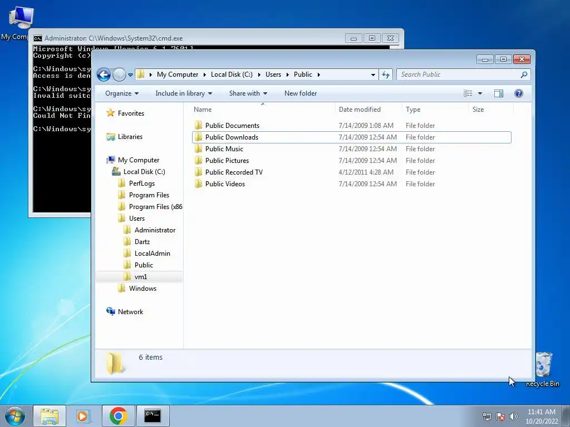Click the network status tray icon
Image resolution: width=570 pixels, height=427 pixels.
tap(487, 416)
